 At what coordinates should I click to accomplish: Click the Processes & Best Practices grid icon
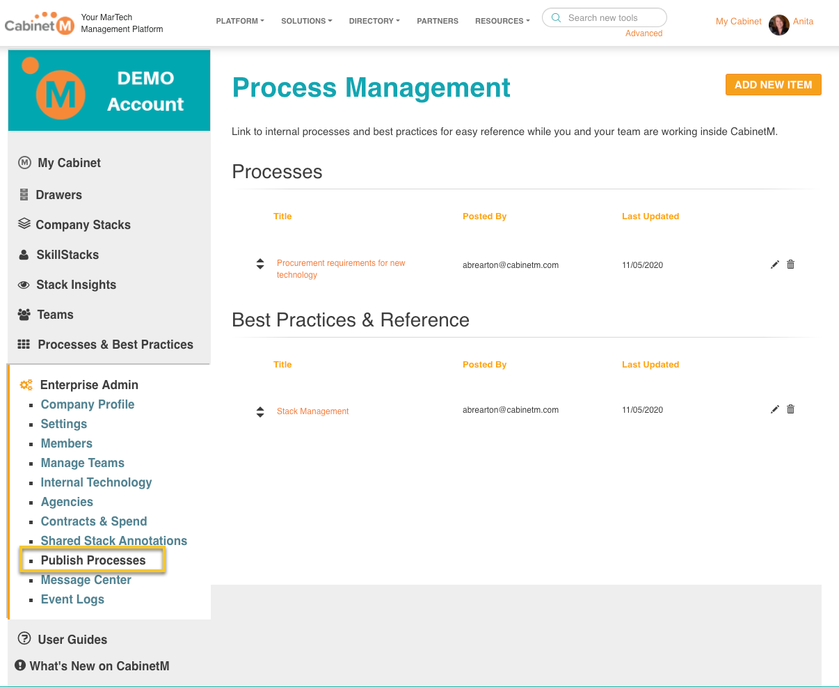24,345
